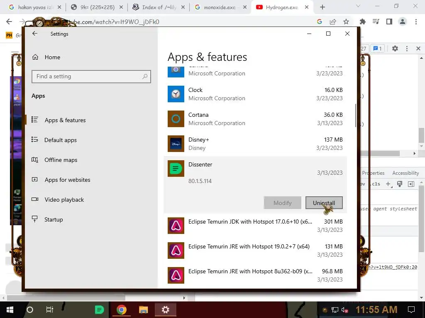Bookmark this page with star icon
This screenshot has height=318, width=425.
pyautogui.click(x=346, y=22)
